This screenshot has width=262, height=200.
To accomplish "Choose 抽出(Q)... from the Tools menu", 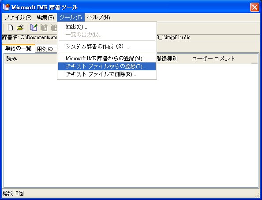I will coord(107,27).
